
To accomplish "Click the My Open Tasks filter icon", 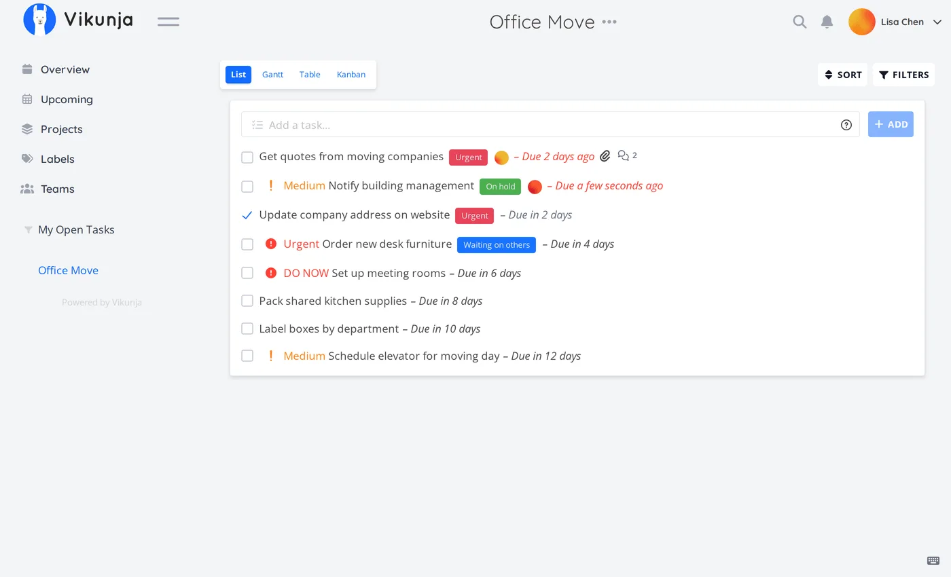I will (28, 230).
